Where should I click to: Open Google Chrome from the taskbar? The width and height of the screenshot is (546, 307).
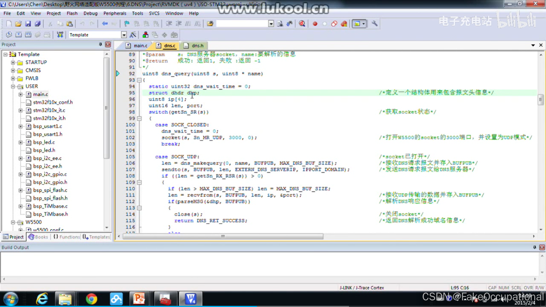91,299
